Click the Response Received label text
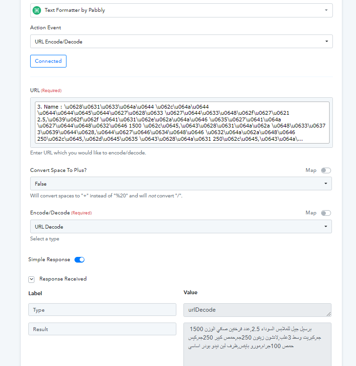356x366 pixels. (63, 279)
